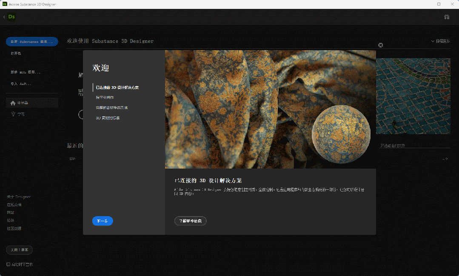Click the recent files filter field

pyautogui.click(x=415, y=146)
